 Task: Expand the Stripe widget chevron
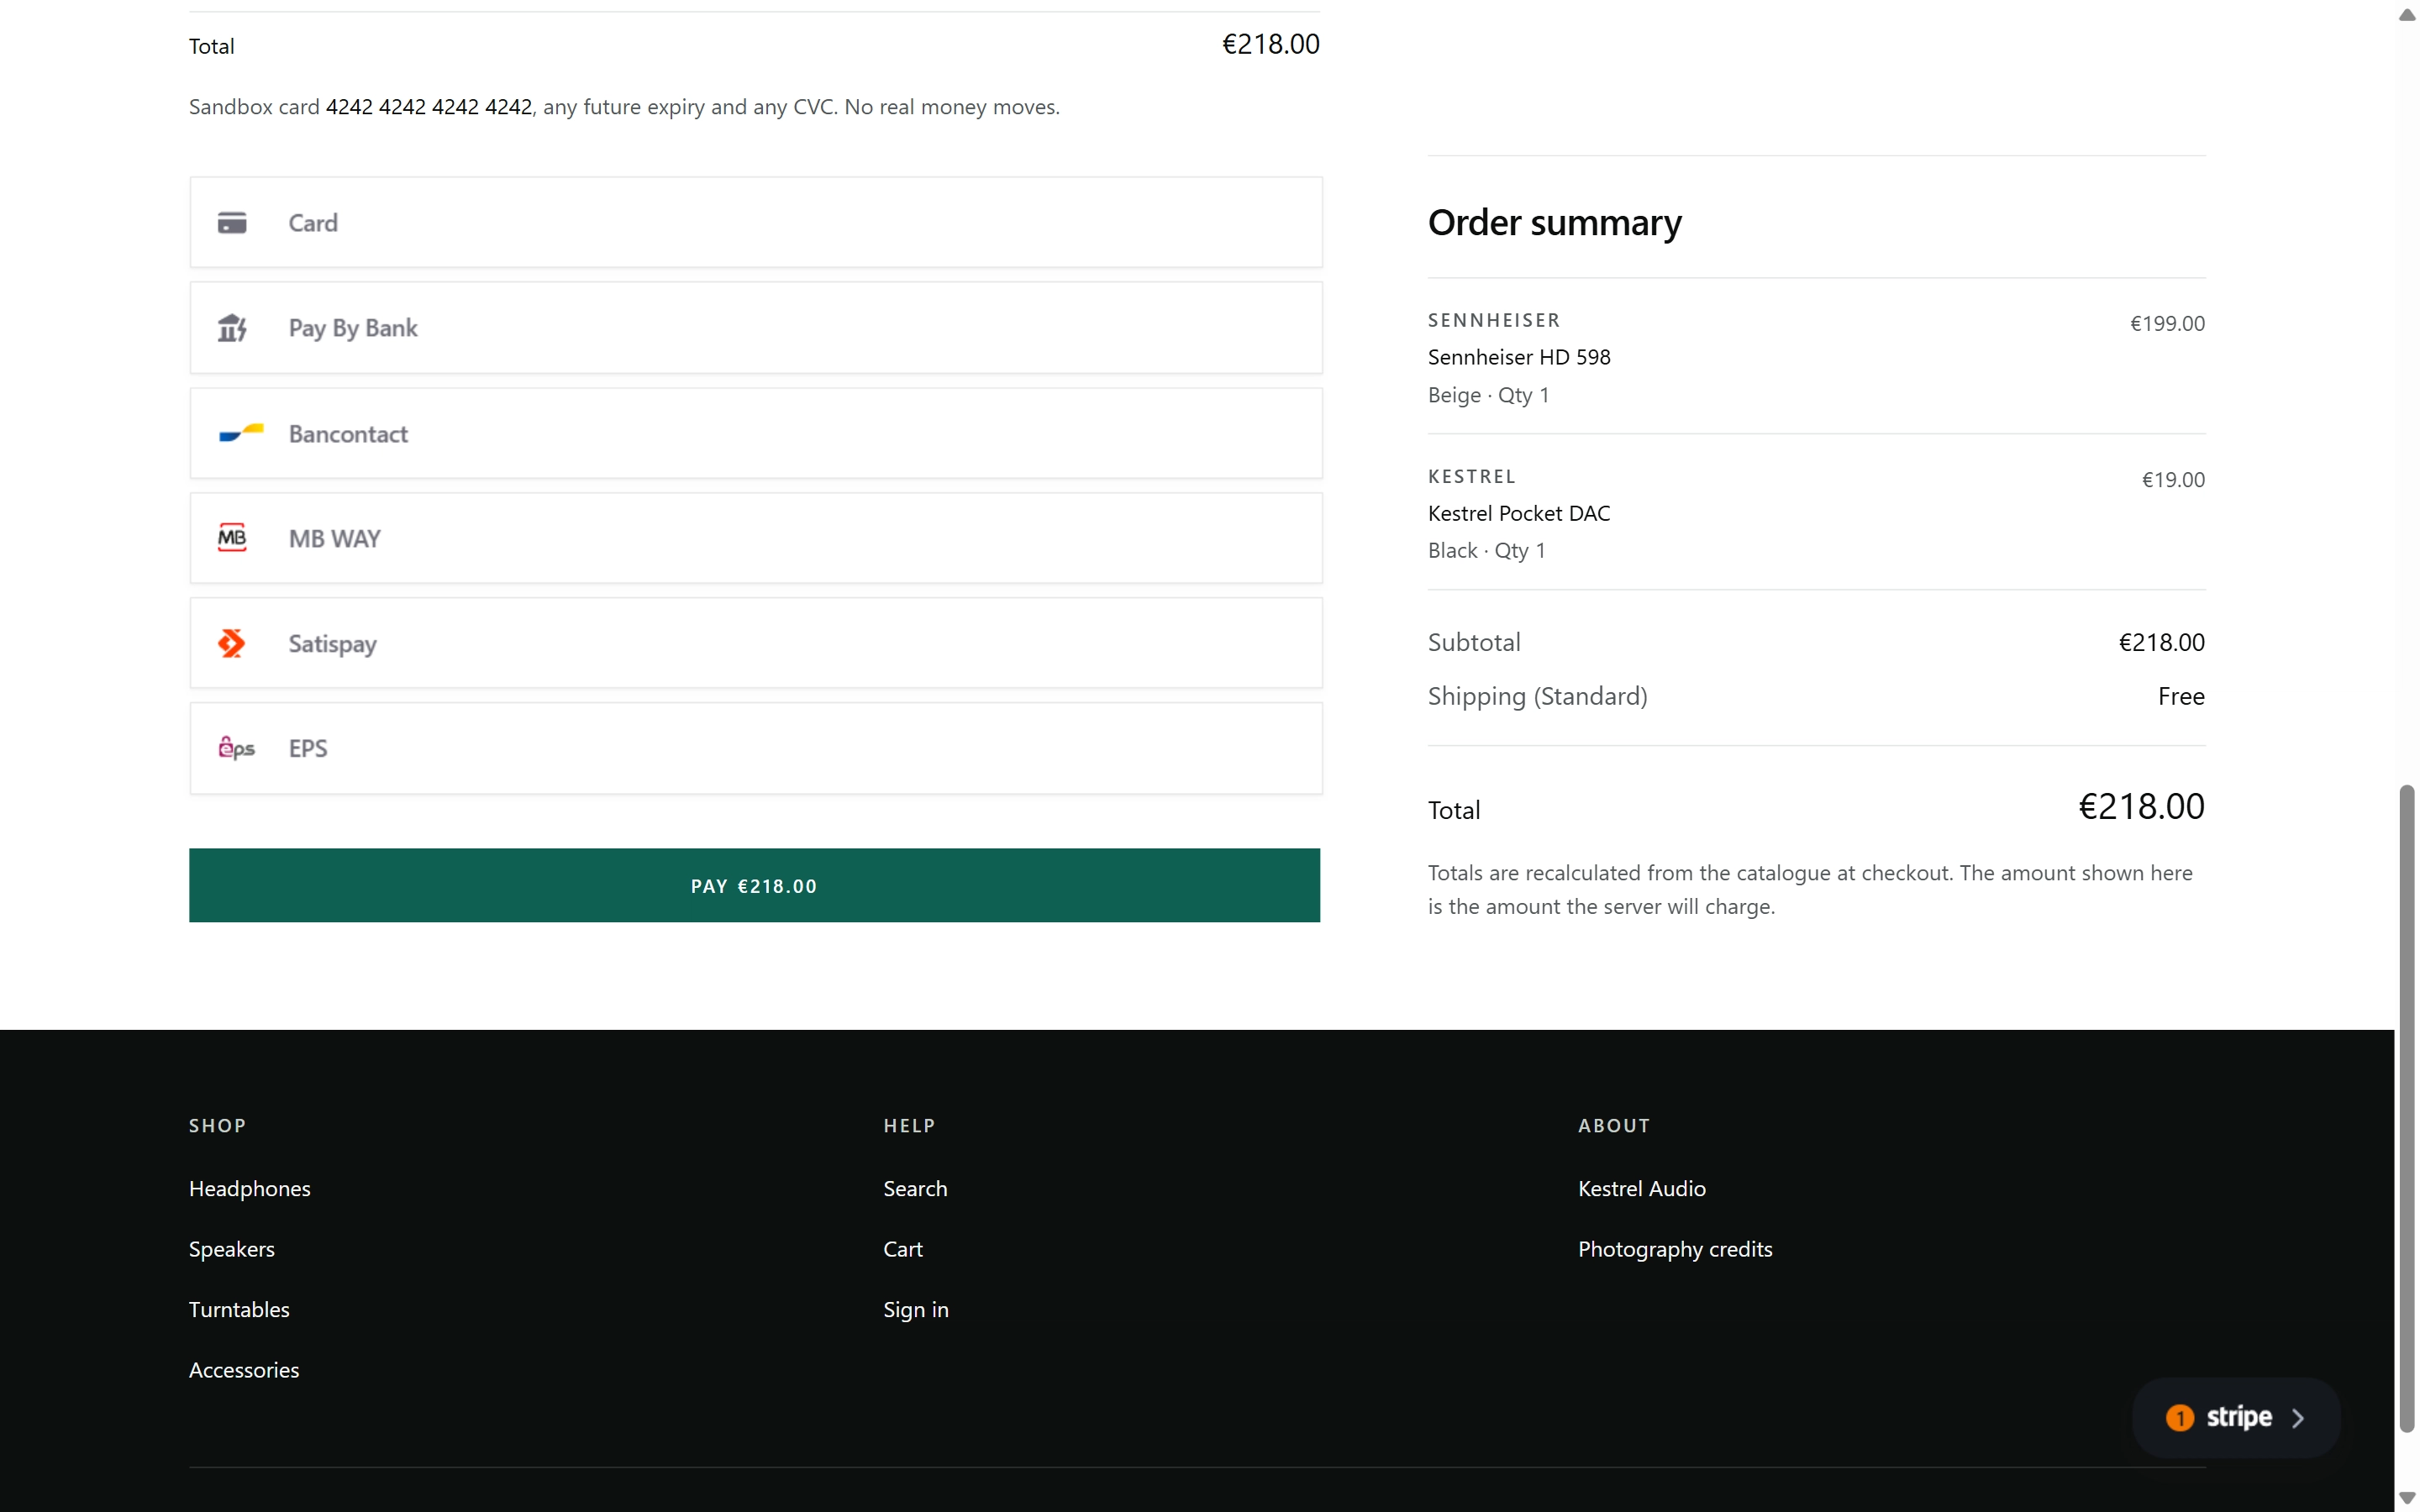[2297, 1418]
